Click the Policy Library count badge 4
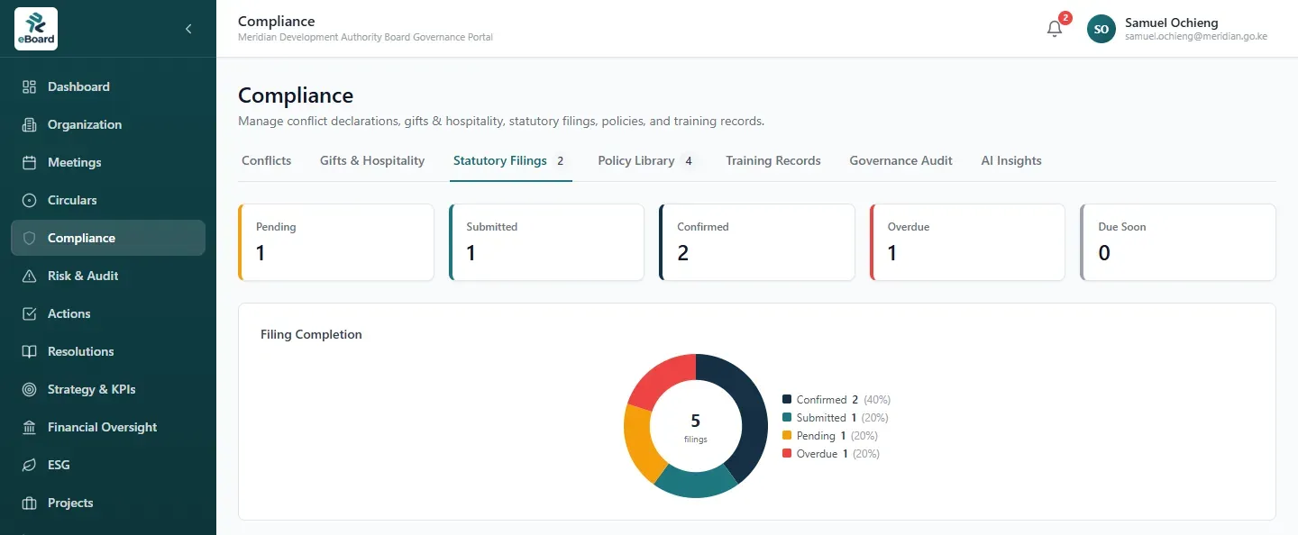1298x535 pixels. (x=689, y=161)
